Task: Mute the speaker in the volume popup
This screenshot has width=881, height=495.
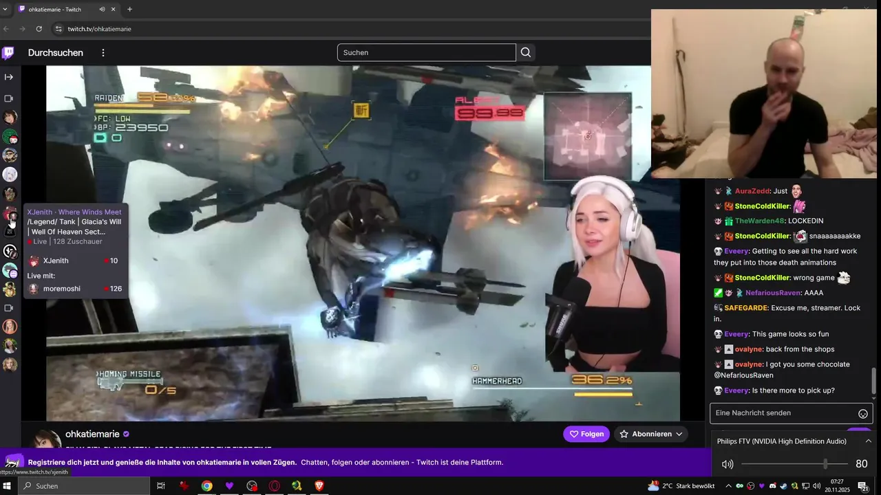Action: [x=728, y=464]
